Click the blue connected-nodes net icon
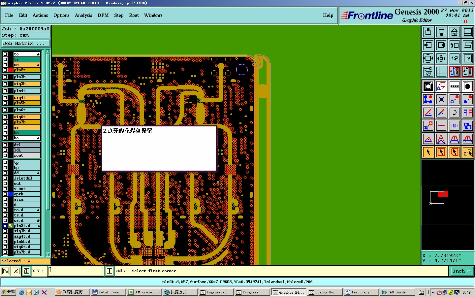The height and width of the screenshot is (297, 475). (x=428, y=99)
